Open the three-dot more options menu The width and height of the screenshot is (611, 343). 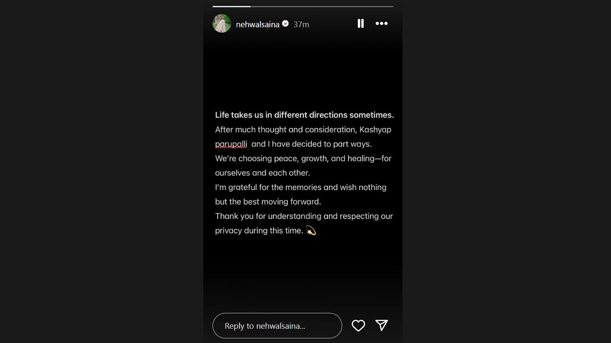381,23
